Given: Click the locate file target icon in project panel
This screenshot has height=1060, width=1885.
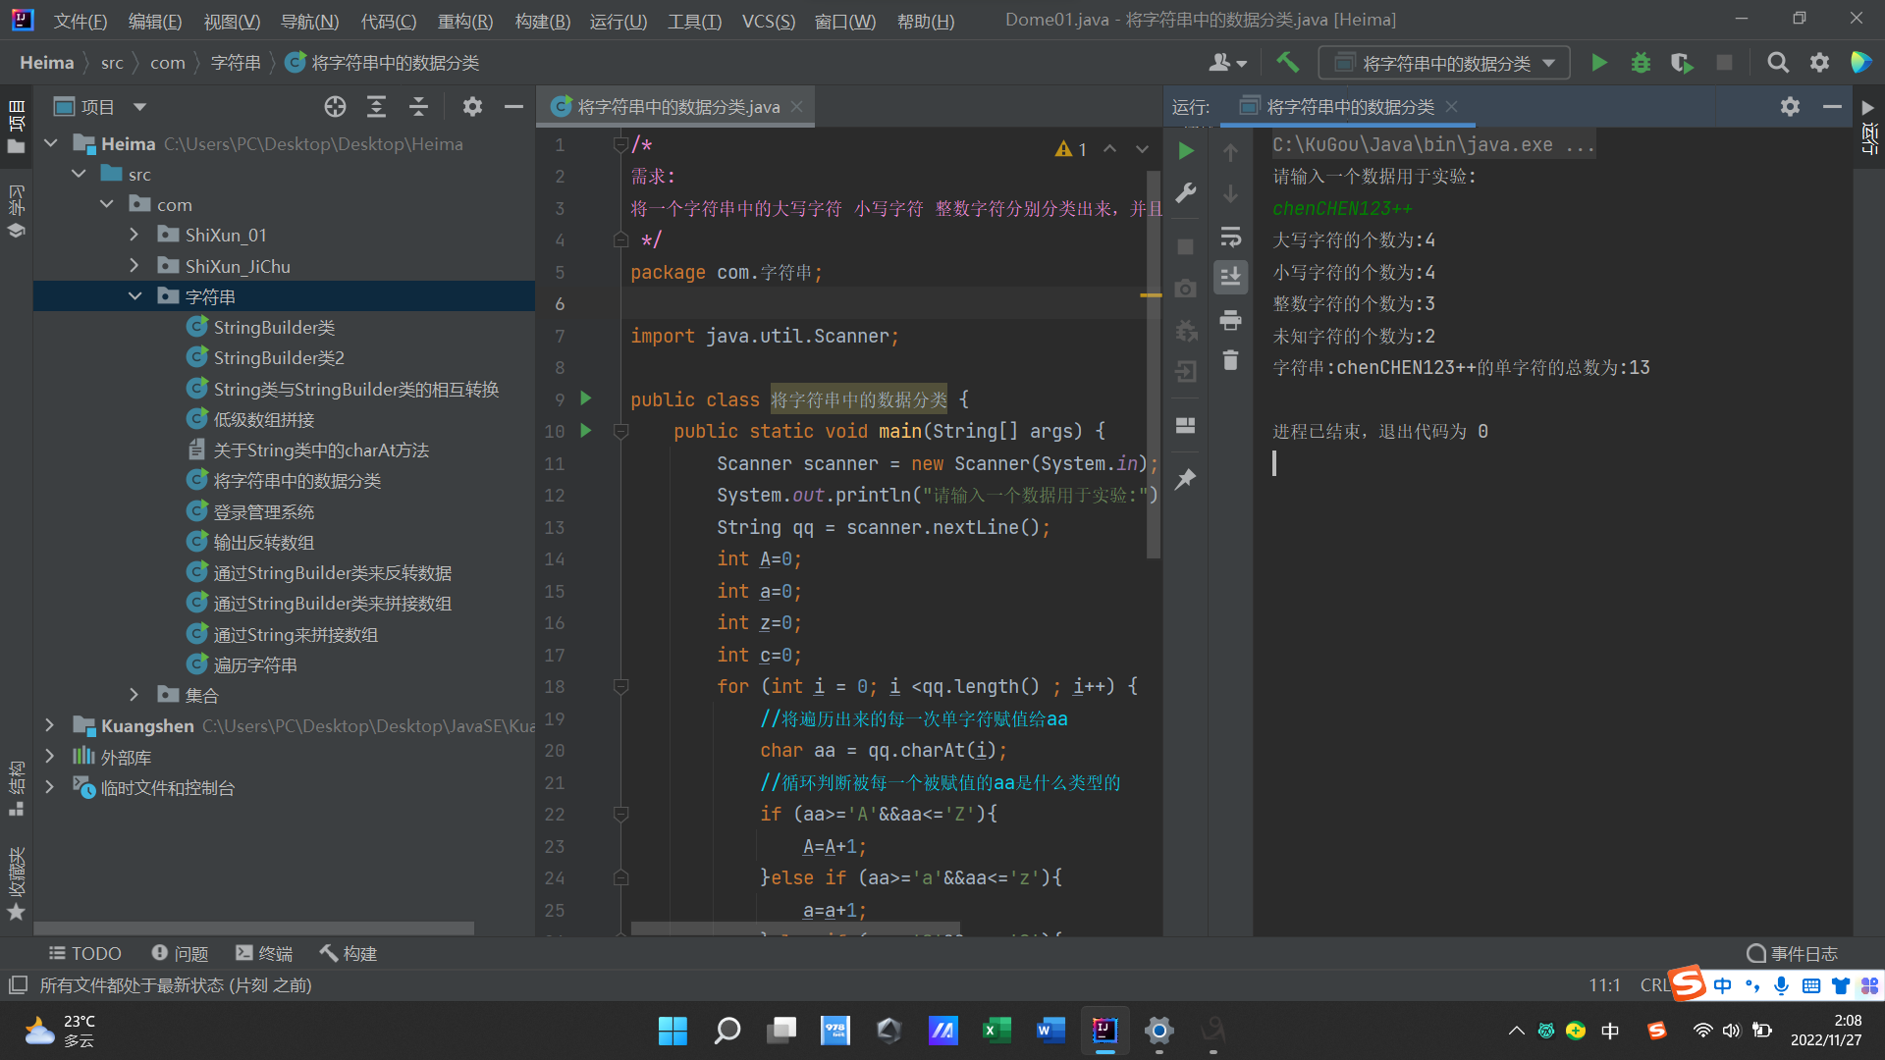Looking at the screenshot, I should [335, 107].
